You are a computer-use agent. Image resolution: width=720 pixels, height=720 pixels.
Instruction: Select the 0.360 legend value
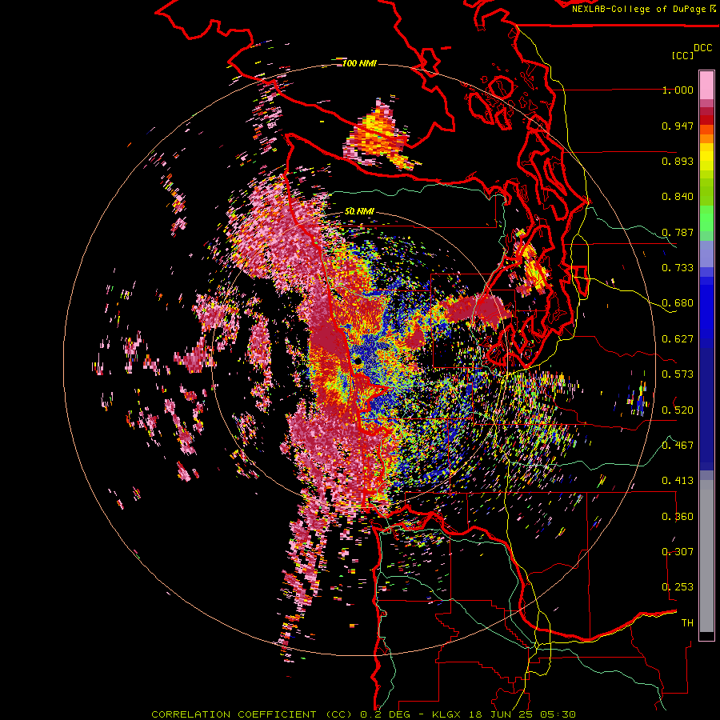(x=678, y=516)
